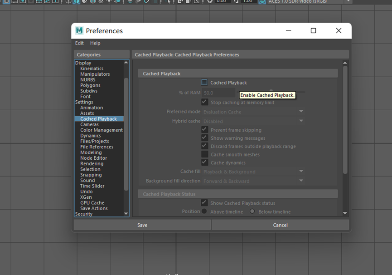Toggle the Cache dynamics checkbox

[204, 162]
